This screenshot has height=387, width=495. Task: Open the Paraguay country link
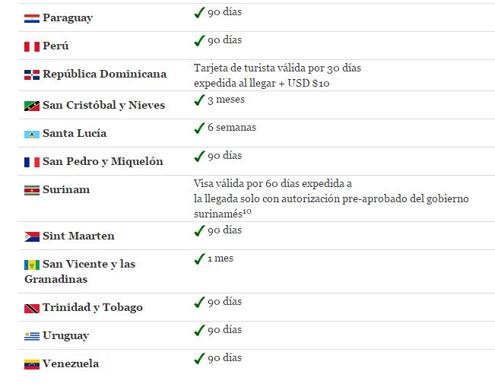[x=68, y=18]
